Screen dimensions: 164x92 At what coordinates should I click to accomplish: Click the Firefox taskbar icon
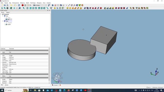[x=68, y=90]
